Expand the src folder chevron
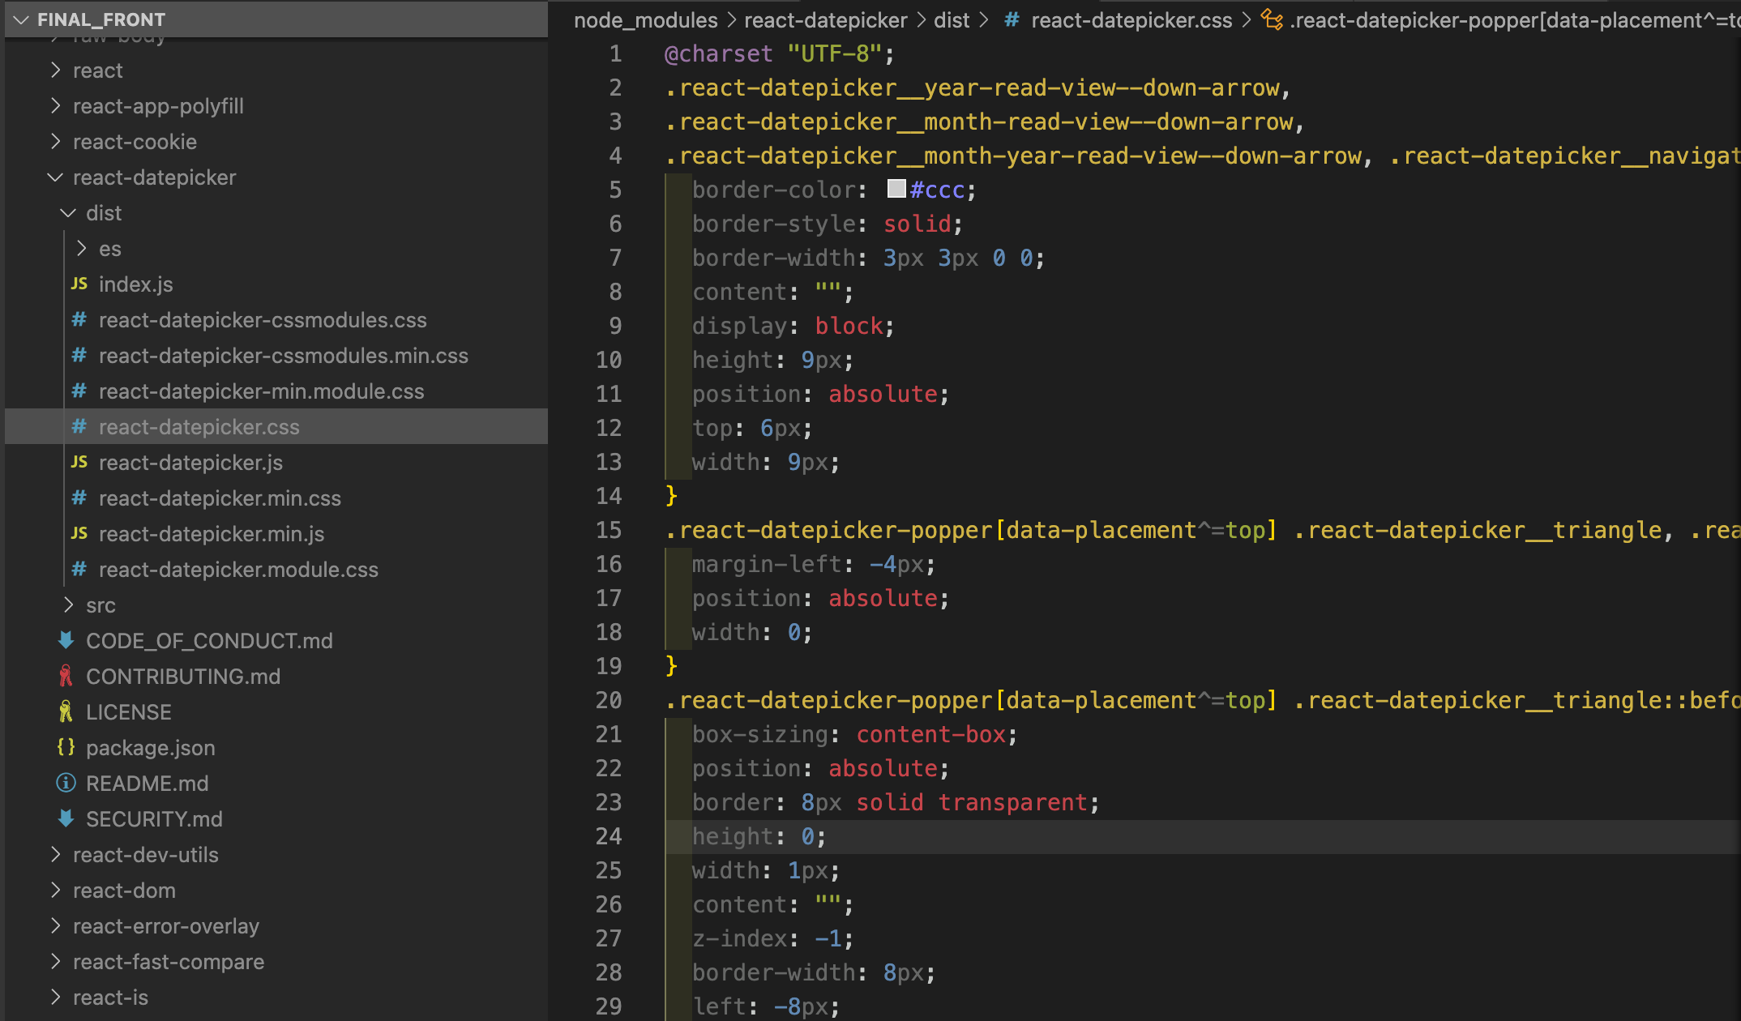This screenshot has height=1021, width=1741. (68, 604)
